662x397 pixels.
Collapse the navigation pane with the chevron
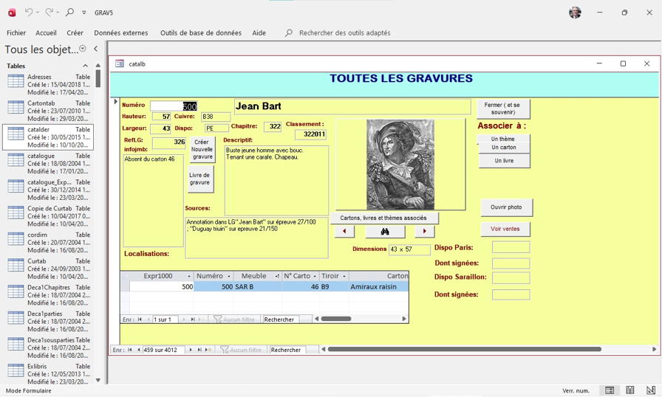[96, 49]
